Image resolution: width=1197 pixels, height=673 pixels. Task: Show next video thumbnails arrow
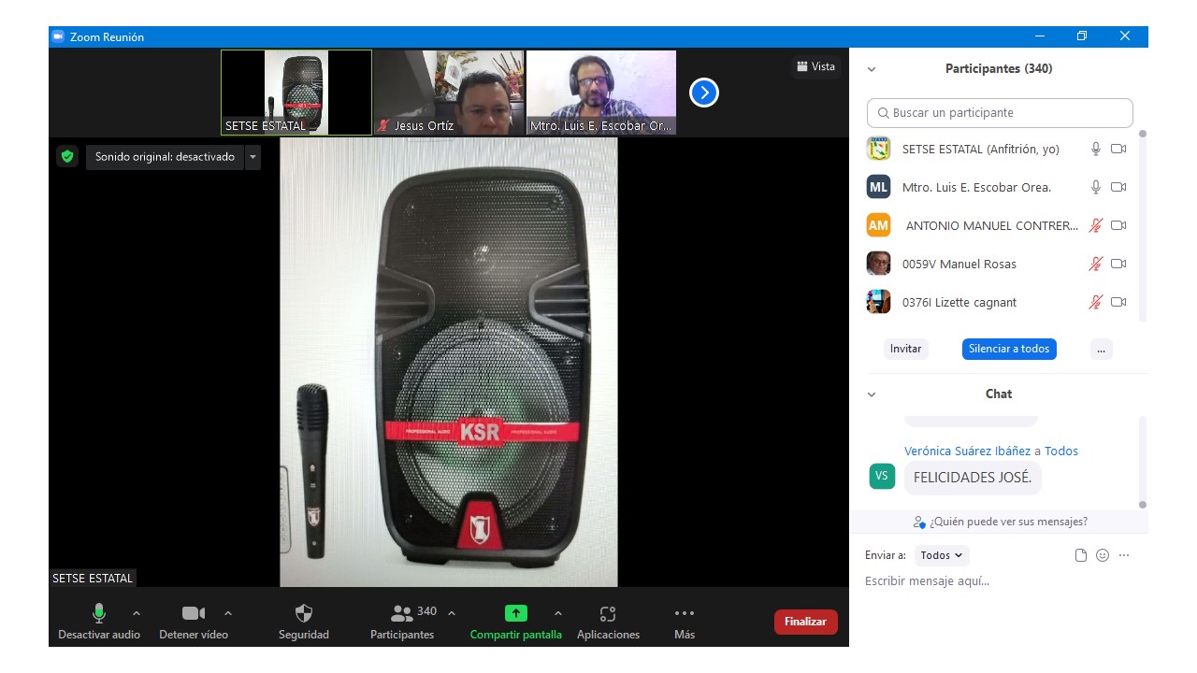pos(704,93)
